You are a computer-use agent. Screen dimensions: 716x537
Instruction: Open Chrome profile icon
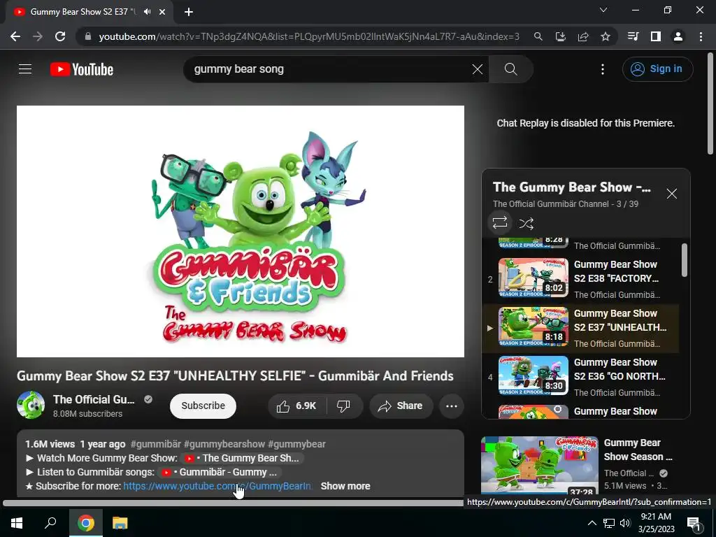click(x=678, y=36)
